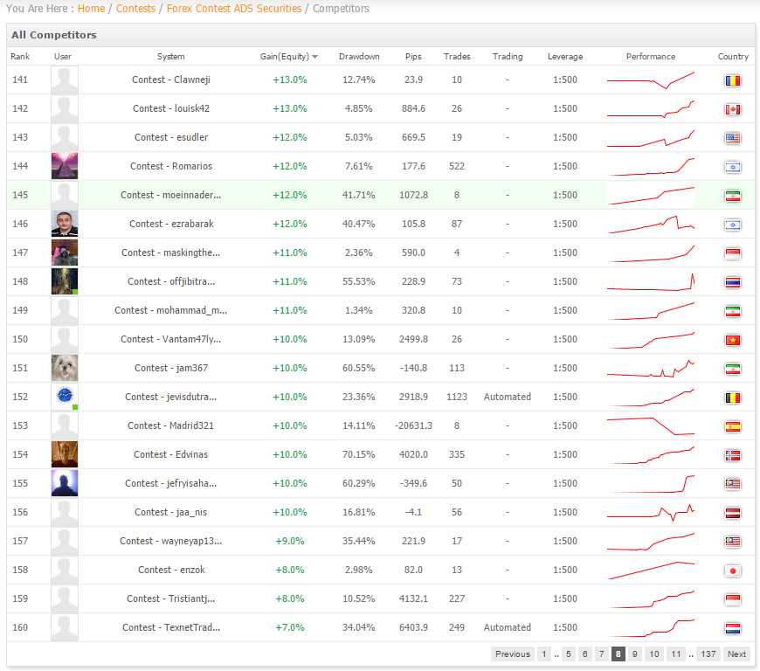Click the US flag in esudler row
This screenshot has width=760, height=671.
pos(732,138)
